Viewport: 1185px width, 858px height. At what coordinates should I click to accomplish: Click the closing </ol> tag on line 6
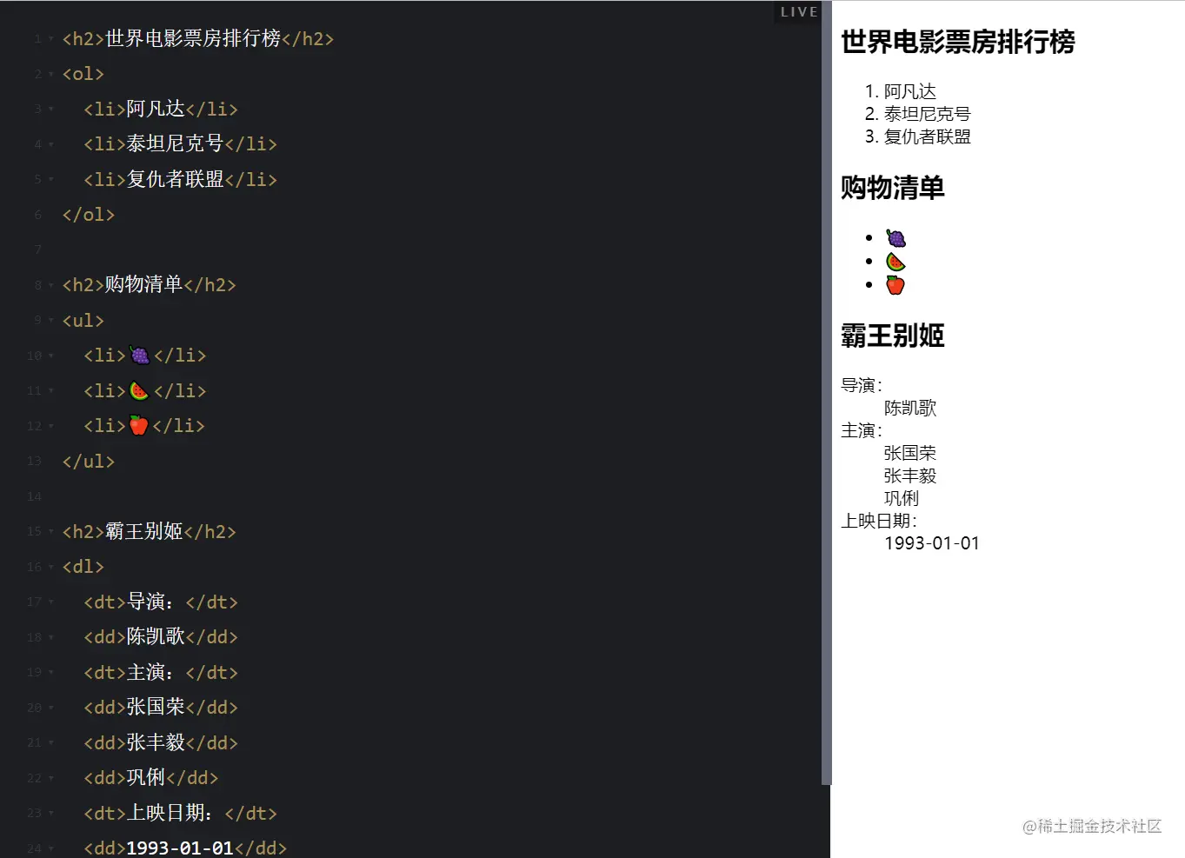coord(89,215)
